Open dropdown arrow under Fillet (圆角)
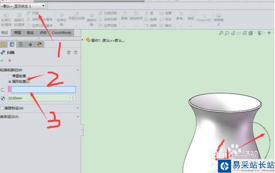275x173 pixels. pyautogui.click(x=124, y=26)
